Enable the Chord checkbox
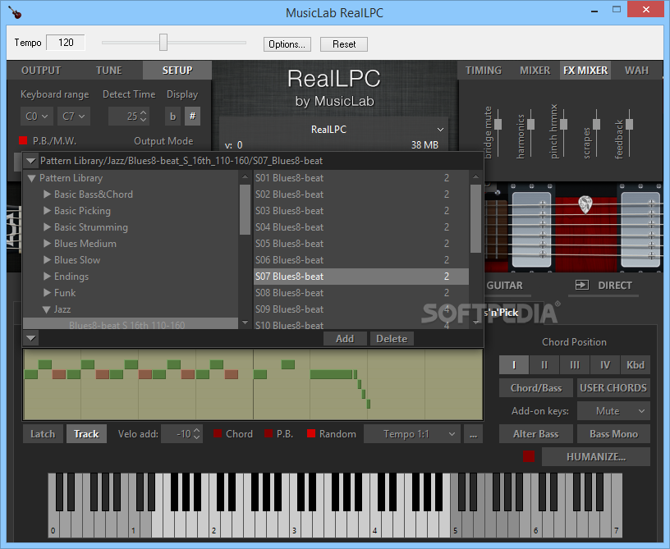Image resolution: width=670 pixels, height=549 pixels. click(218, 434)
